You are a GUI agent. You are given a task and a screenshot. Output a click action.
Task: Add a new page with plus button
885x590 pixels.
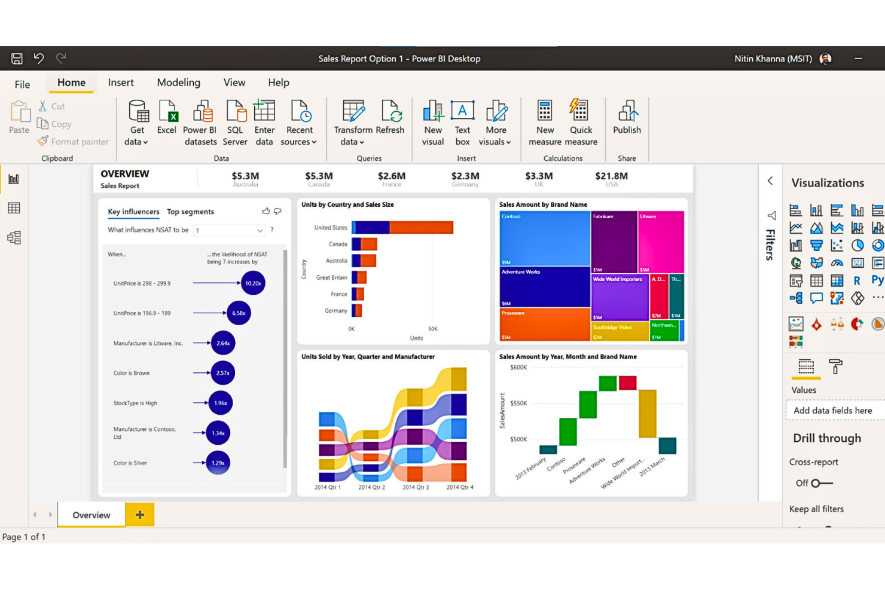click(140, 515)
